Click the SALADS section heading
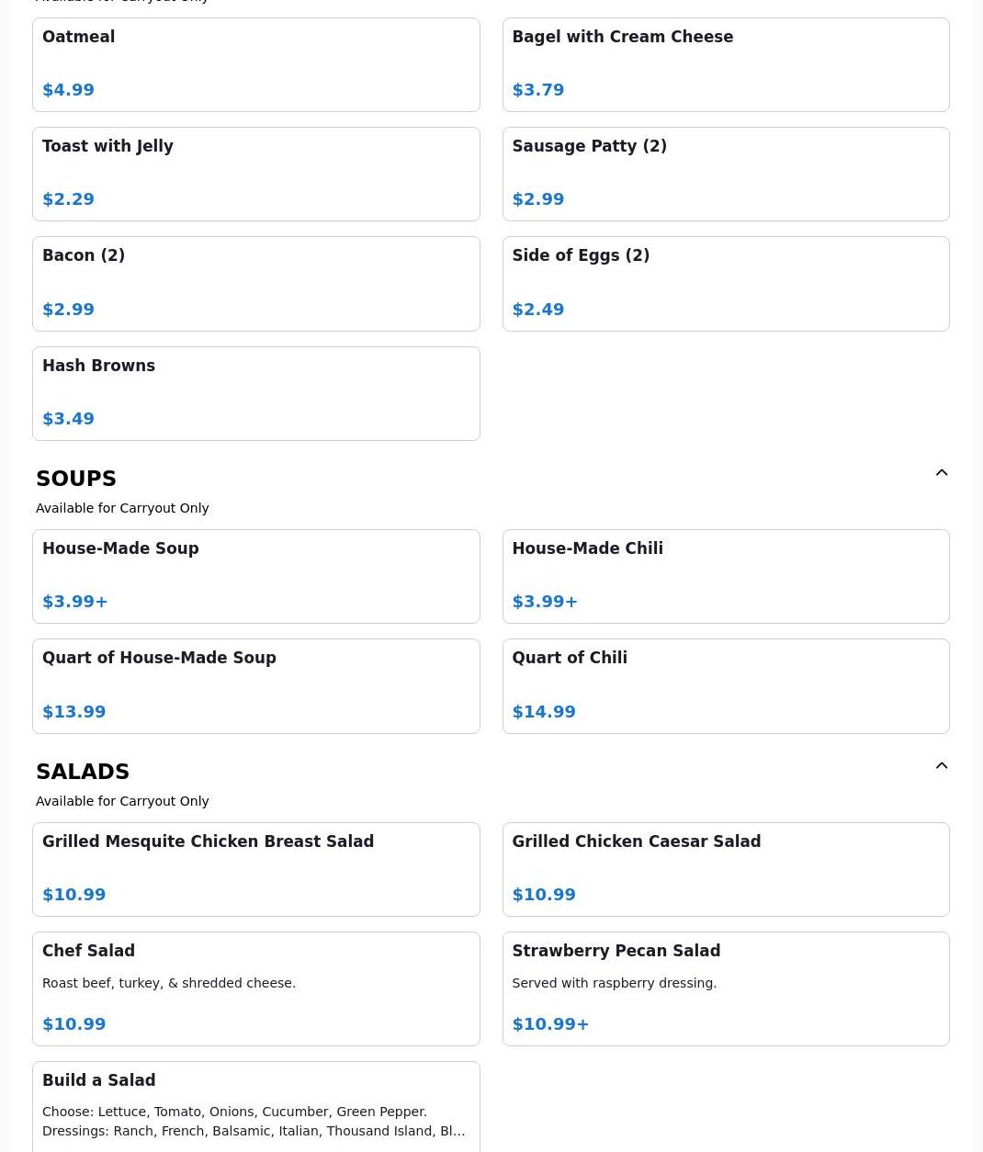The width and height of the screenshot is (983, 1152). [83, 772]
